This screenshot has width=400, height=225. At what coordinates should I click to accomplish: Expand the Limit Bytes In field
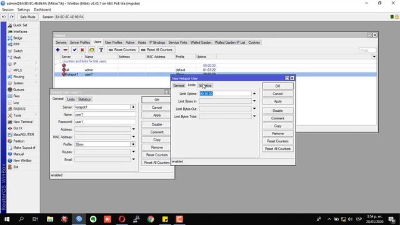pos(254,101)
